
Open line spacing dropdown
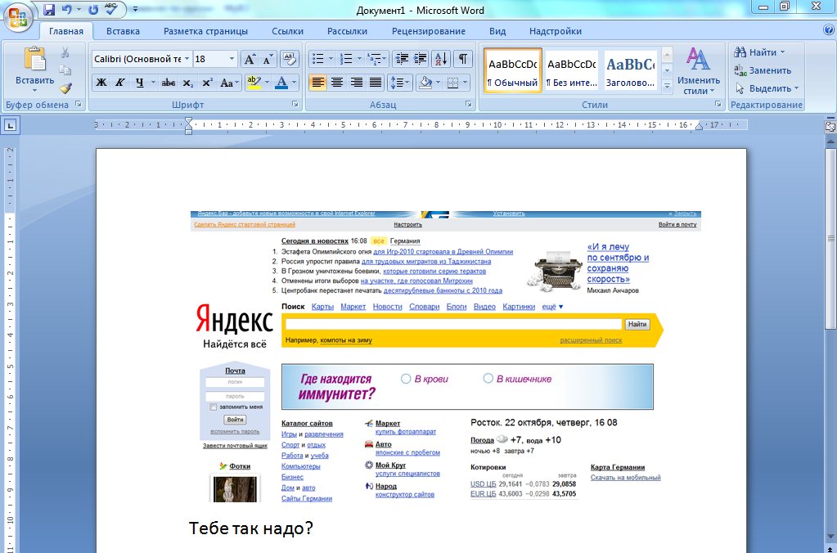[x=399, y=83]
